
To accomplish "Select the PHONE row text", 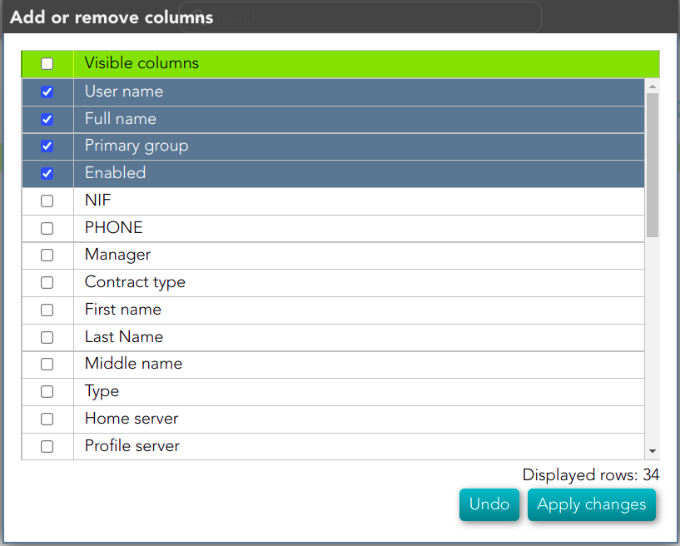I will (x=114, y=228).
